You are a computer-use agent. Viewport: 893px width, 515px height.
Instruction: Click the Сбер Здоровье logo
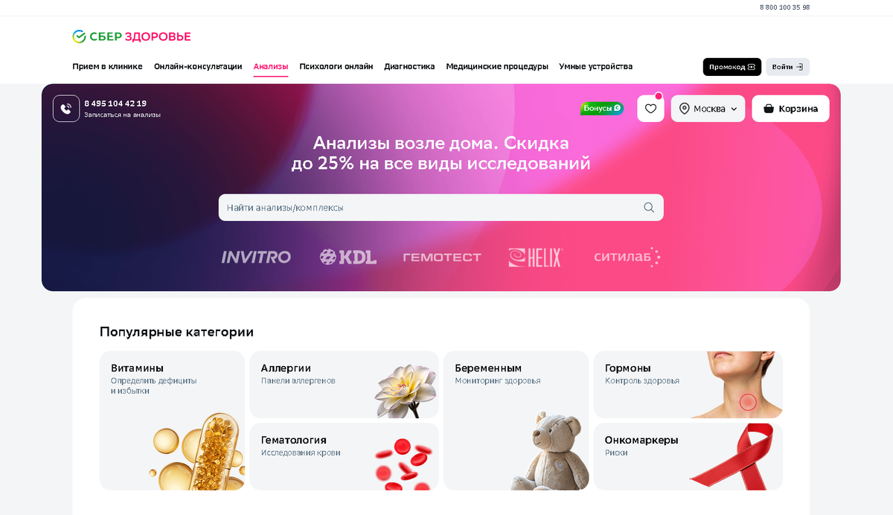point(132,36)
